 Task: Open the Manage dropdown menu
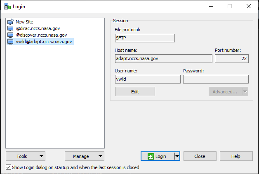point(85,156)
